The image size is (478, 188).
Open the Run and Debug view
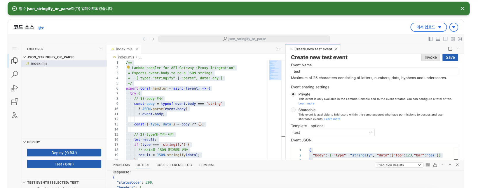click(x=15, y=88)
